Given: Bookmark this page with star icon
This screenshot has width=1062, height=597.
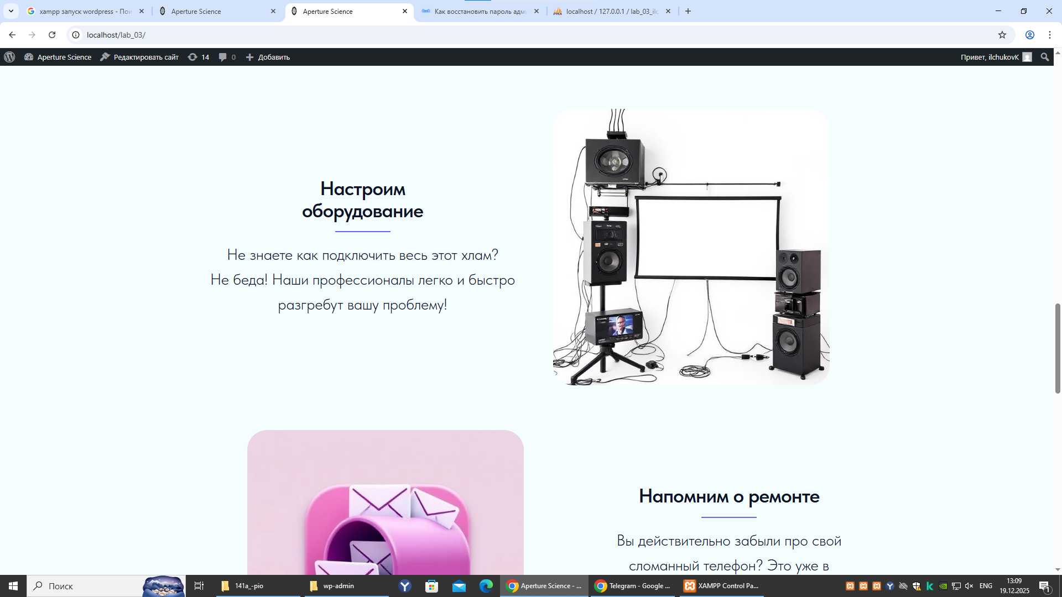Looking at the screenshot, I should point(1002,35).
